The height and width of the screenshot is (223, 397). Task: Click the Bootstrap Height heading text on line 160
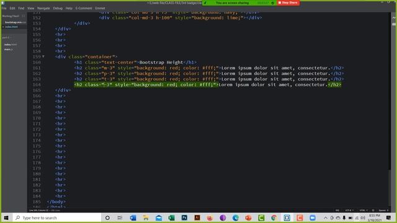click(161, 62)
